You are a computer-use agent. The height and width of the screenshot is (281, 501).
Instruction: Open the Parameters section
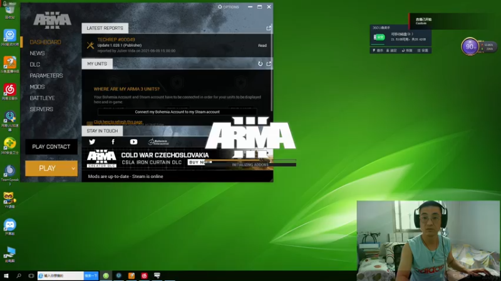(46, 76)
